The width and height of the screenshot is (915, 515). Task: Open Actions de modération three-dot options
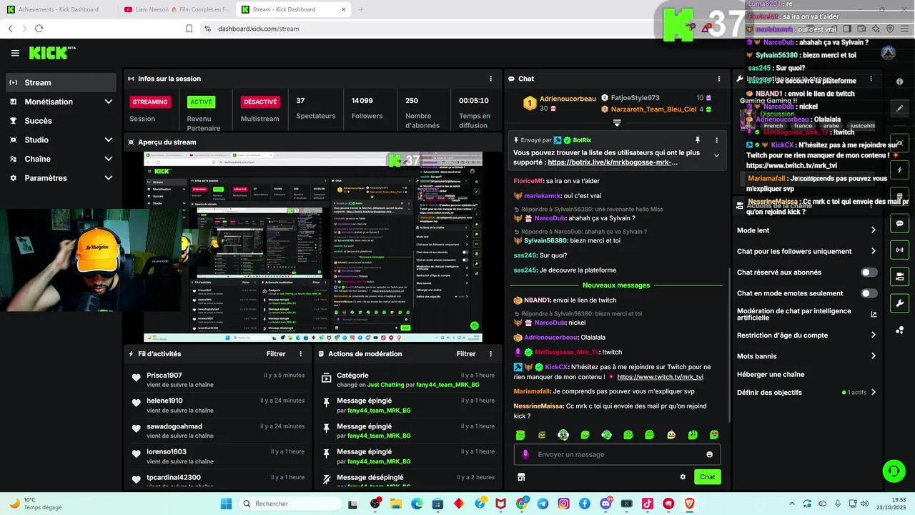[490, 354]
